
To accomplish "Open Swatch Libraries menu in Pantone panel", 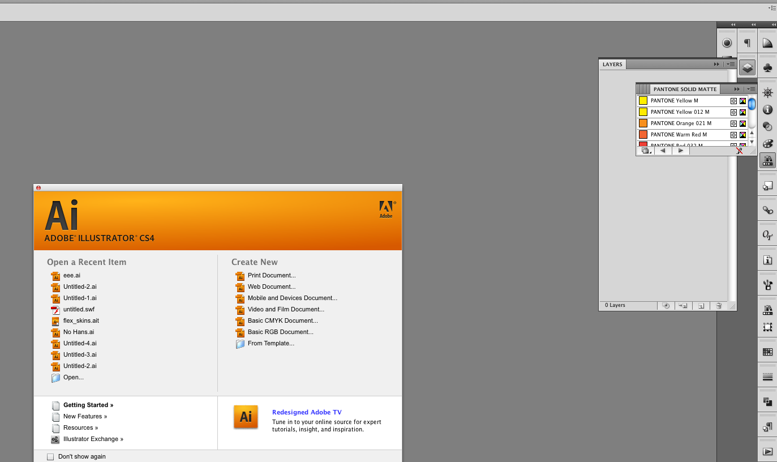I will [x=646, y=151].
